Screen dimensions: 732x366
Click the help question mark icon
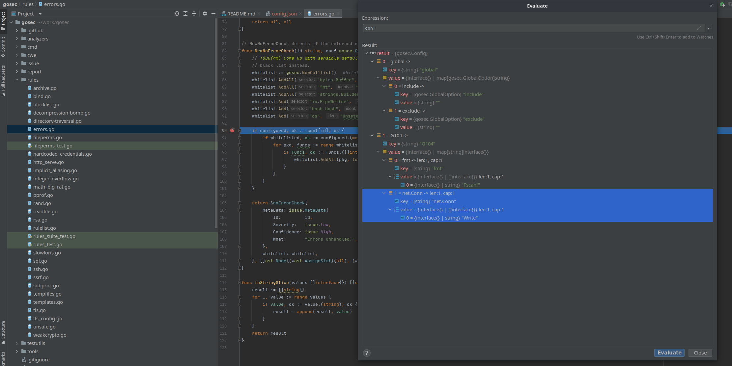coord(367,353)
